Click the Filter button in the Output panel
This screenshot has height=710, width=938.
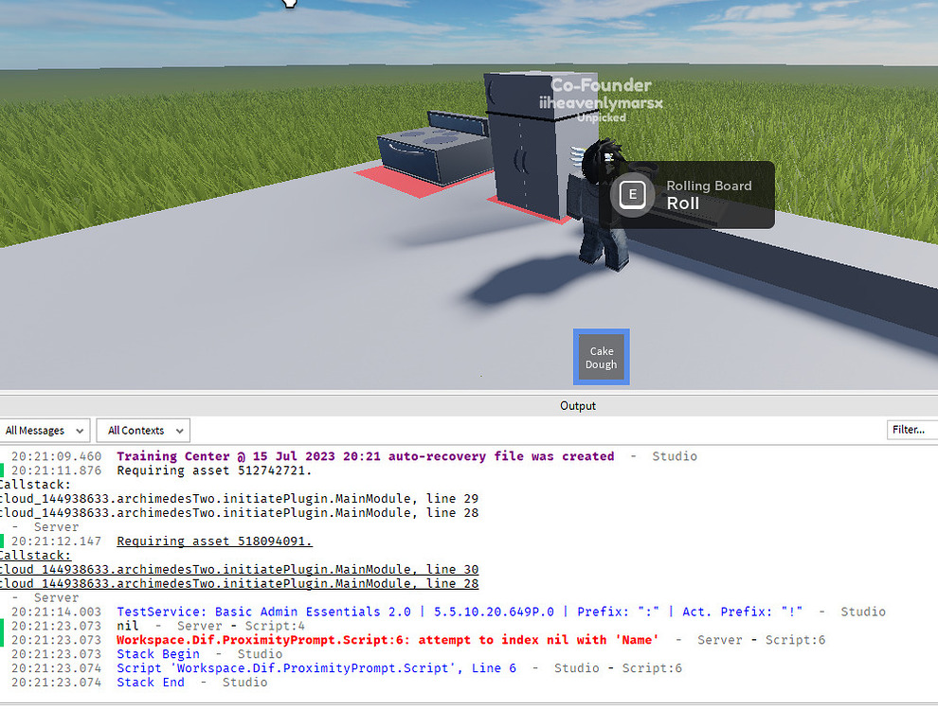click(911, 429)
